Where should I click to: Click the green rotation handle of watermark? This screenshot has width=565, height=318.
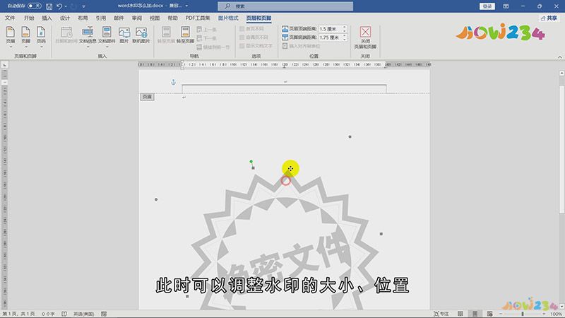(251, 162)
